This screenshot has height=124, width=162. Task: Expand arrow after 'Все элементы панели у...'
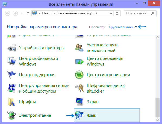coord(97,13)
